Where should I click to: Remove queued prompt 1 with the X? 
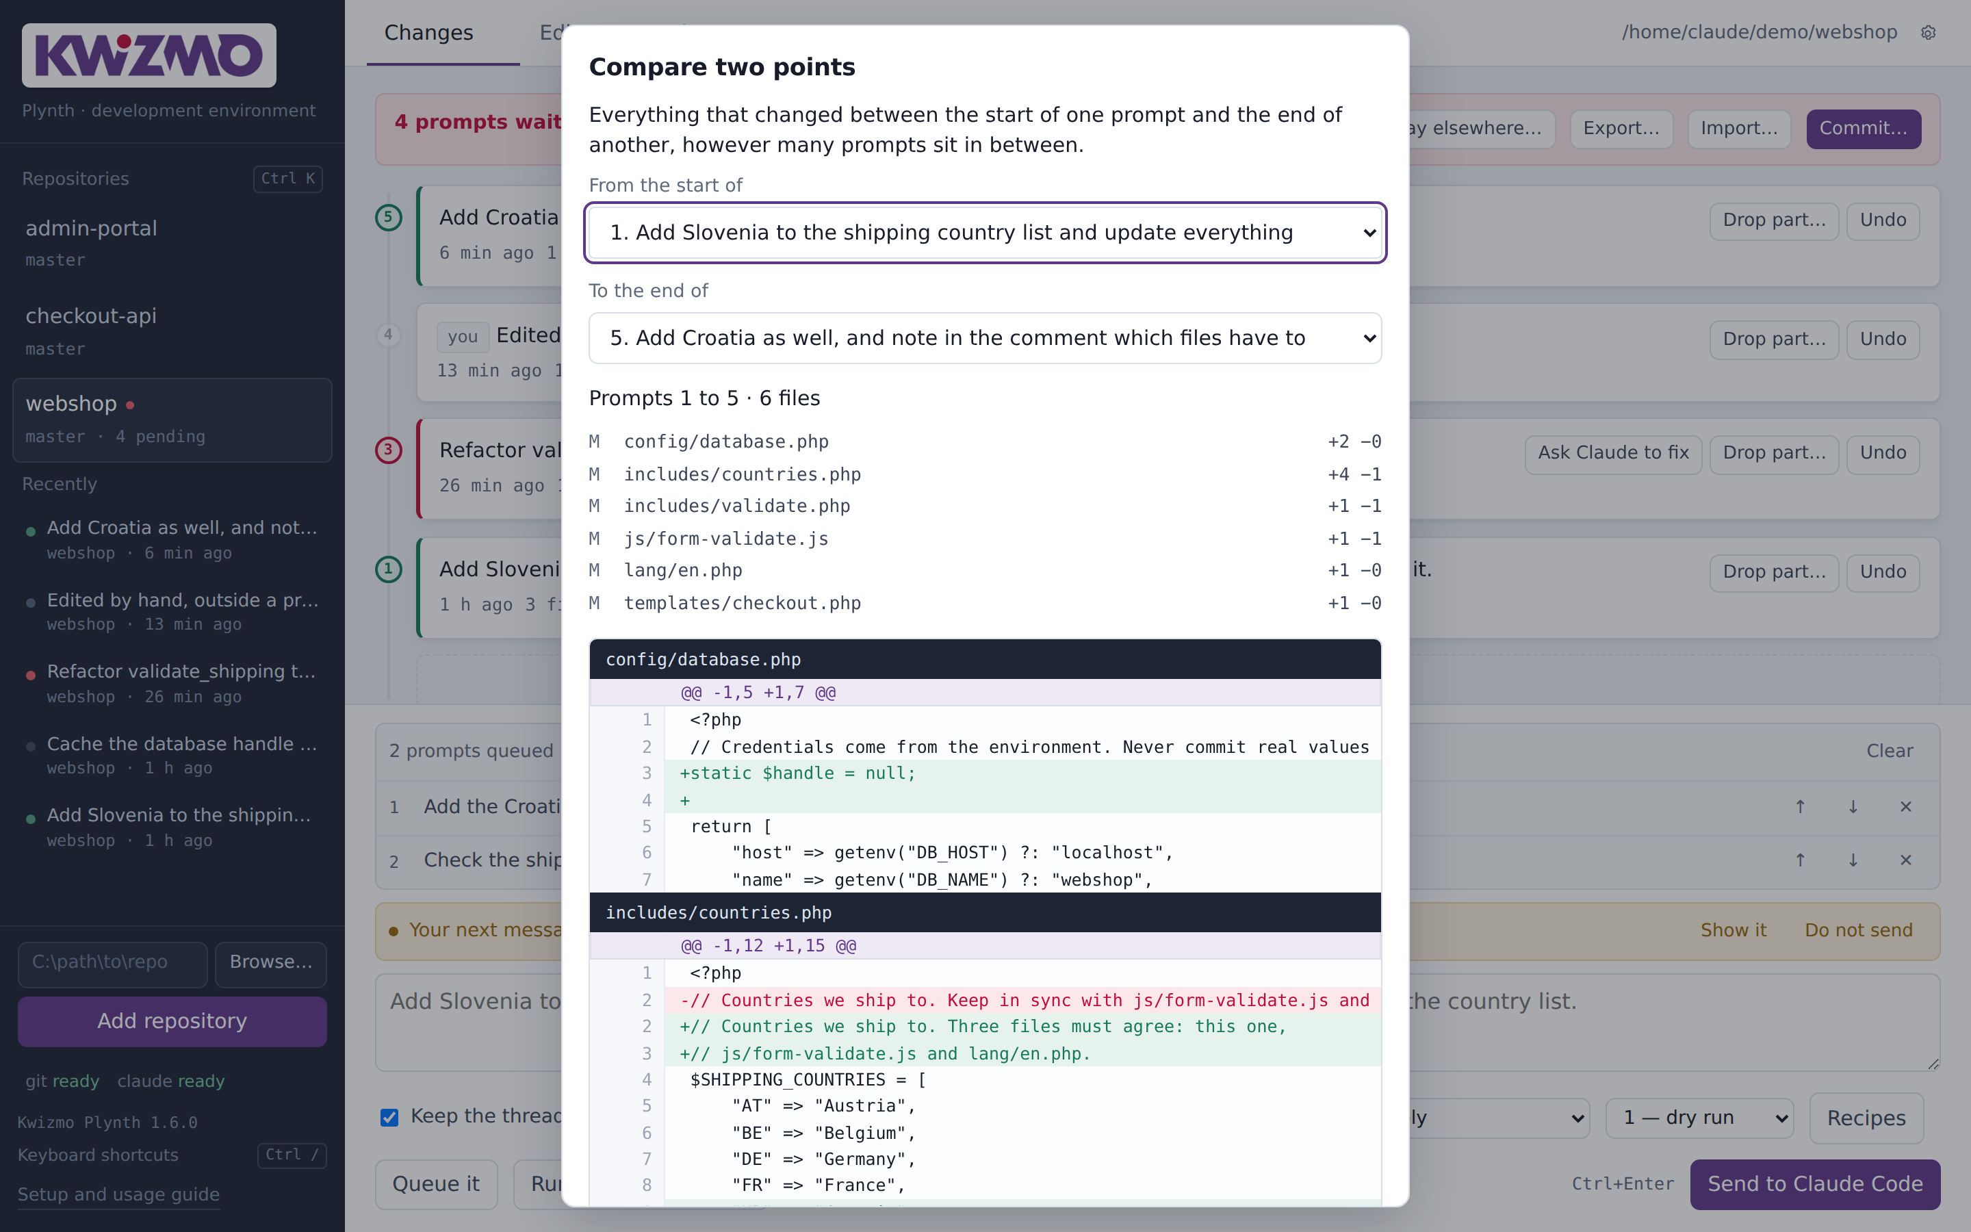click(x=1906, y=807)
